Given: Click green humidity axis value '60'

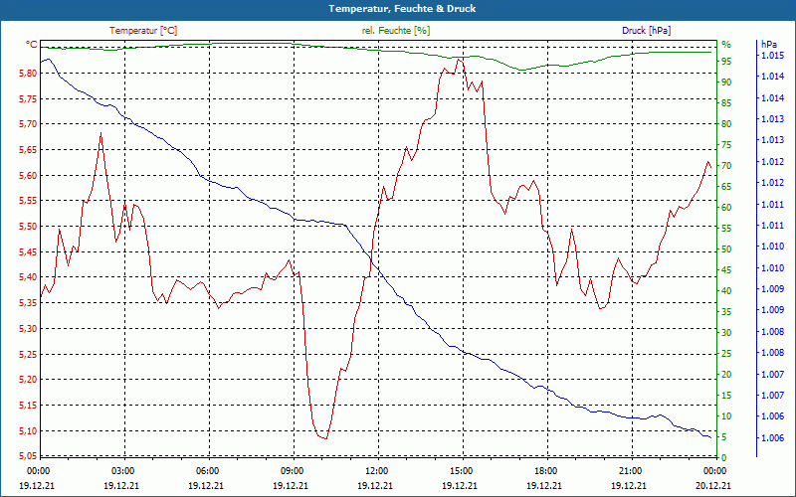Looking at the screenshot, I should pyautogui.click(x=726, y=208).
